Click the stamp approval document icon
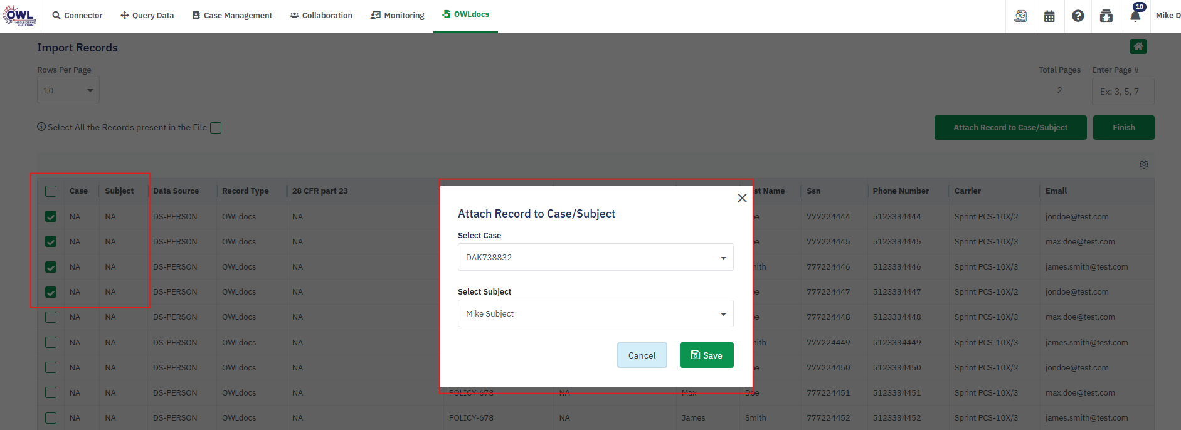The image size is (1181, 430). (1020, 16)
